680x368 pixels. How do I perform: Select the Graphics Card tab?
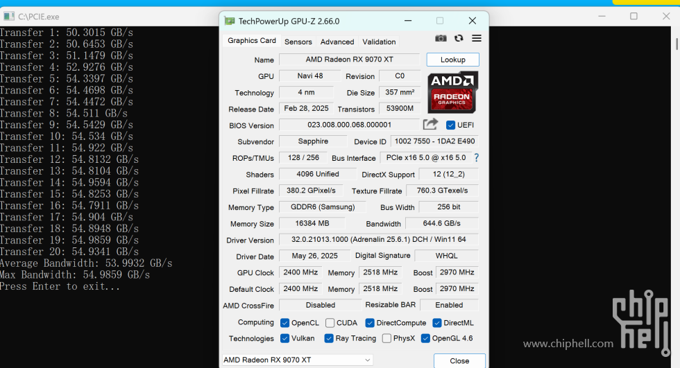tap(251, 41)
